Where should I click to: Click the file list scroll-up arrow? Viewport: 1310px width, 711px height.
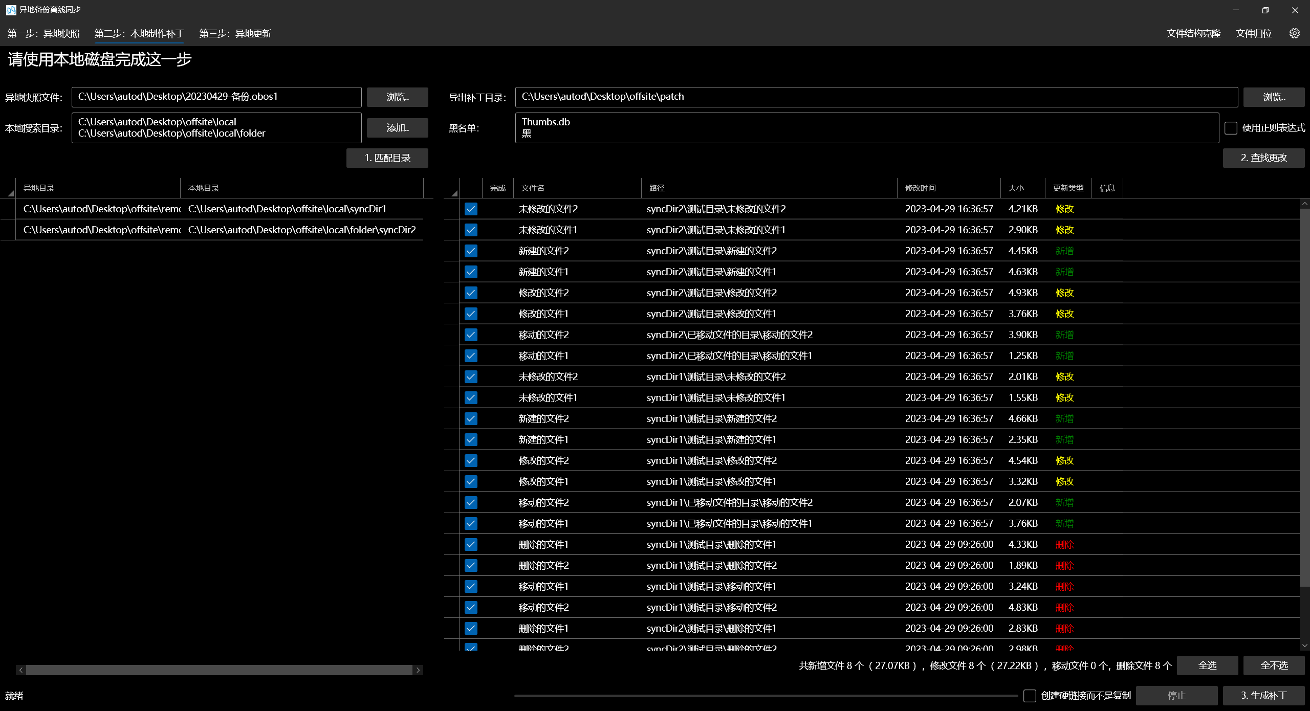[1305, 204]
